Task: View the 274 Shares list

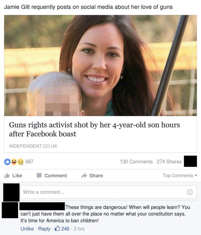Action: click(169, 162)
